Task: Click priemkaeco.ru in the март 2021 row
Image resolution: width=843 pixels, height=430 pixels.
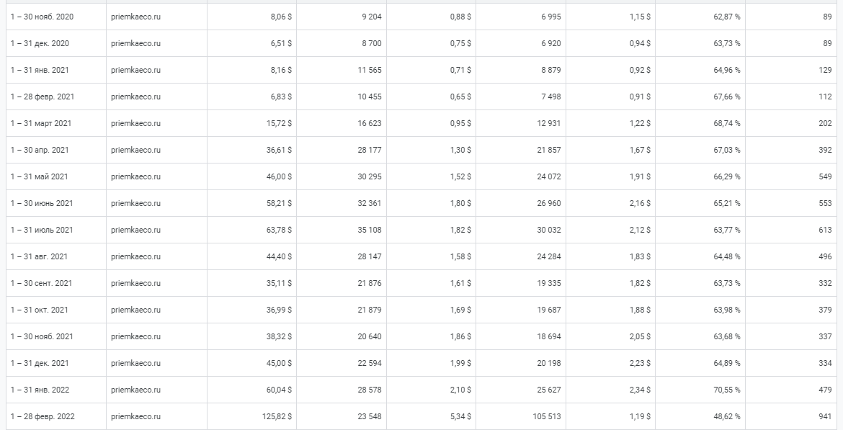Action: coord(135,123)
